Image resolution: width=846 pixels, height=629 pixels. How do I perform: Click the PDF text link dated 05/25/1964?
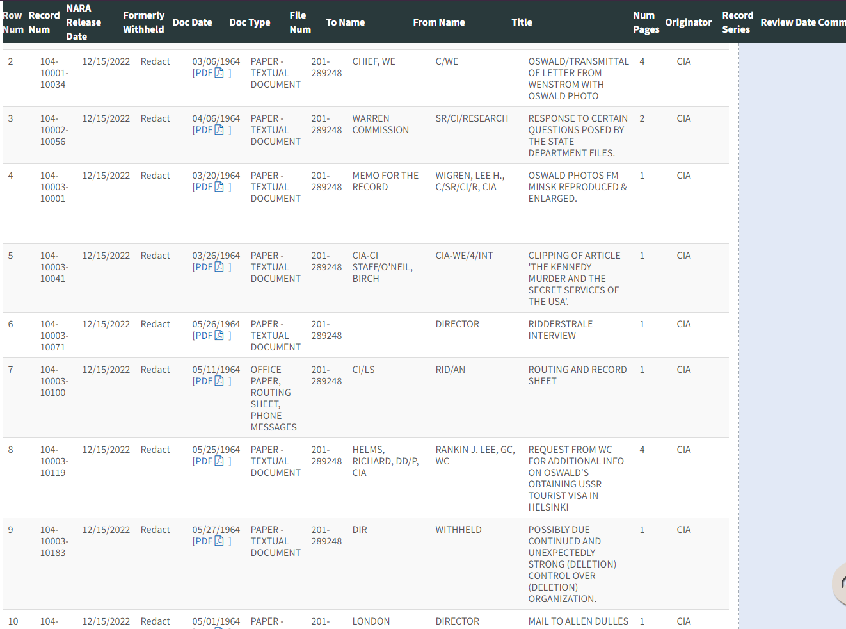click(204, 461)
